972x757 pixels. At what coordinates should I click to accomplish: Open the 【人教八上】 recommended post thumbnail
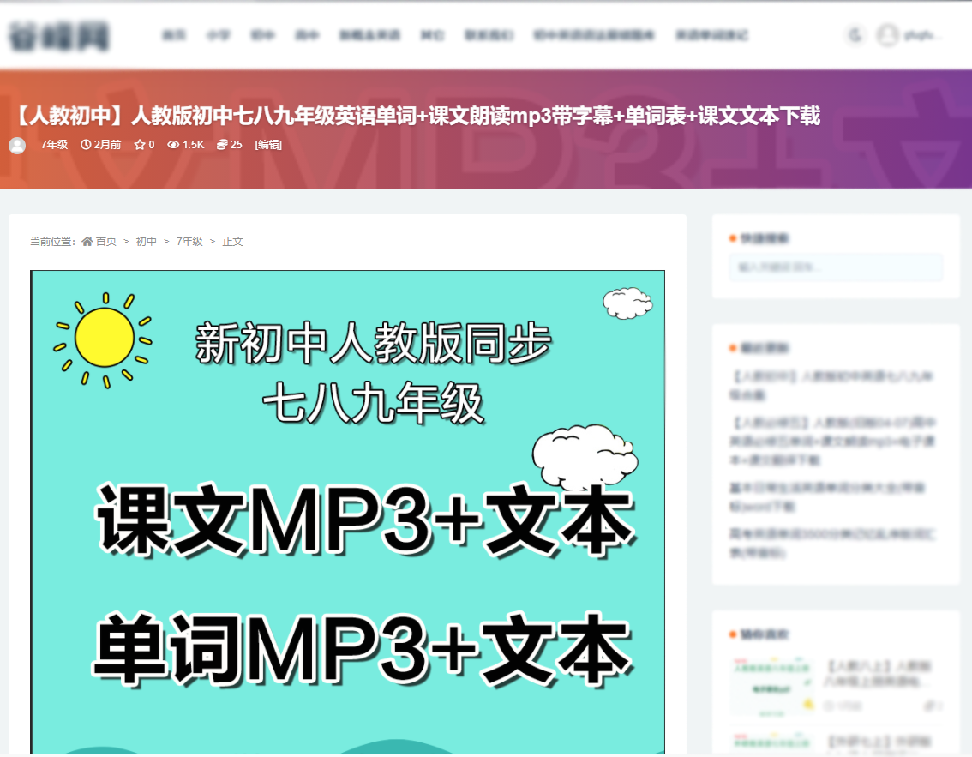772,686
